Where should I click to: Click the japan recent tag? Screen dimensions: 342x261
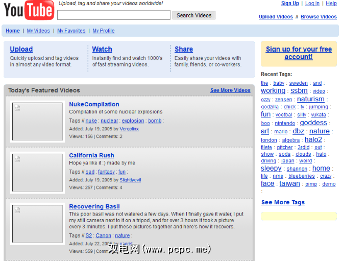click(x=287, y=161)
